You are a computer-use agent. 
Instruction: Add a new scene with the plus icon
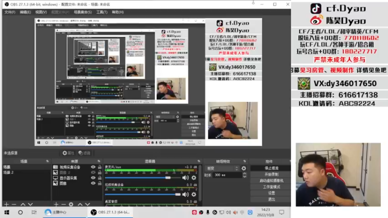(x=6, y=204)
